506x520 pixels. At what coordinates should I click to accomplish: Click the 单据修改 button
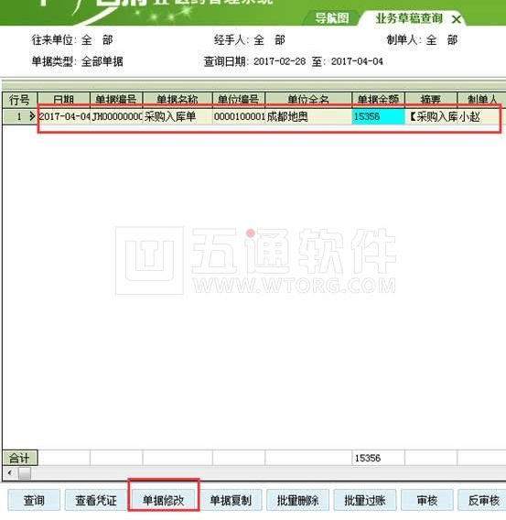[x=164, y=500]
